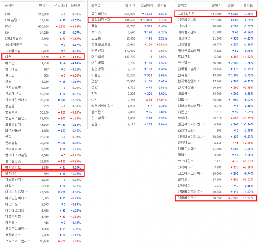Click the red up arrow in 코오롱글로벌 row
The height and width of the screenshot is (247, 259).
144,44
